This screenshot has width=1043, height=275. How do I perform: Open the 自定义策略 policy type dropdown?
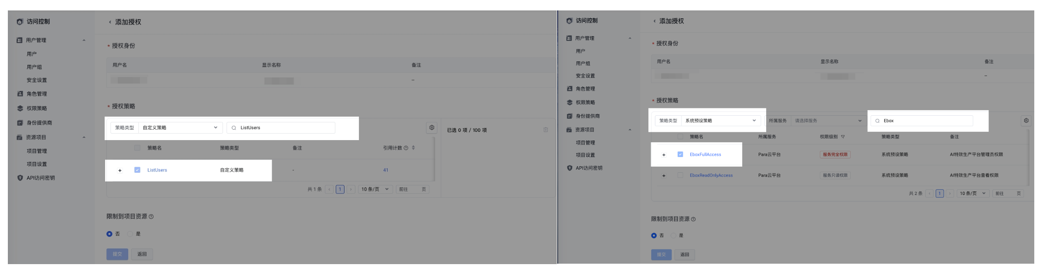tap(180, 128)
